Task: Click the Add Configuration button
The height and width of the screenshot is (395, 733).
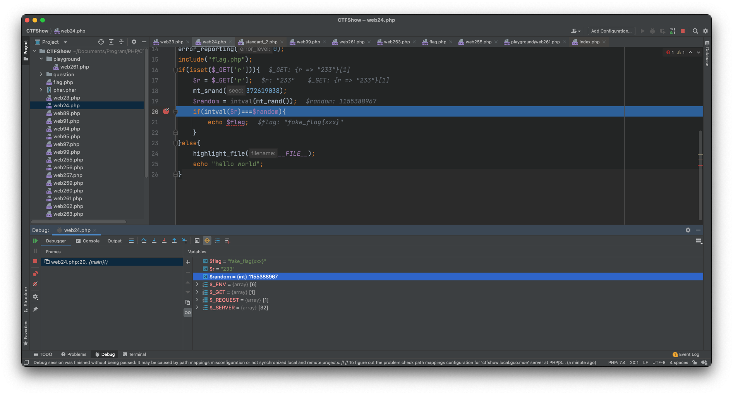Action: point(611,31)
